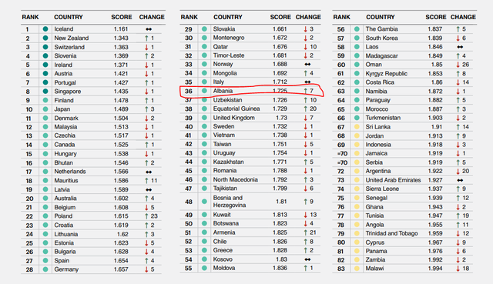Click the green up arrow in New Zealand row
This screenshot has height=284, width=493.
[x=146, y=38]
